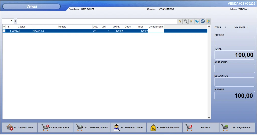Image resolution: width=257 pixels, height=135 pixels.
Task: Open the F4 magnifier search icon
Action: [x=186, y=21]
